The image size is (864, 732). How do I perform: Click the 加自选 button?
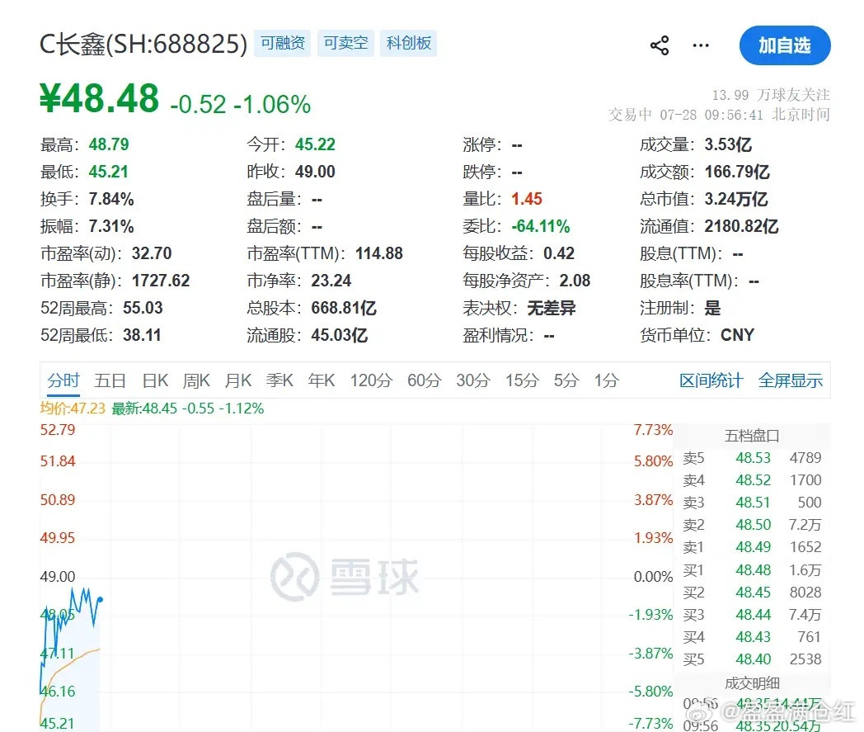pyautogui.click(x=785, y=45)
